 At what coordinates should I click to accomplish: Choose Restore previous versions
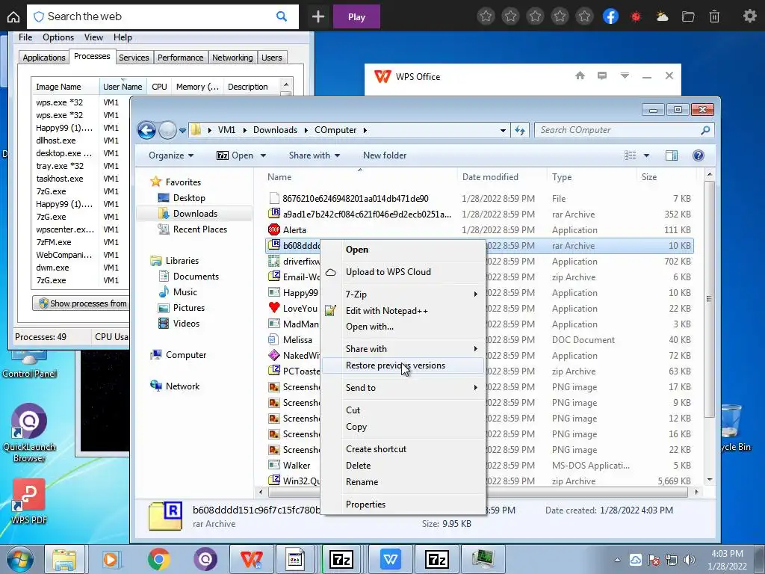click(404, 365)
